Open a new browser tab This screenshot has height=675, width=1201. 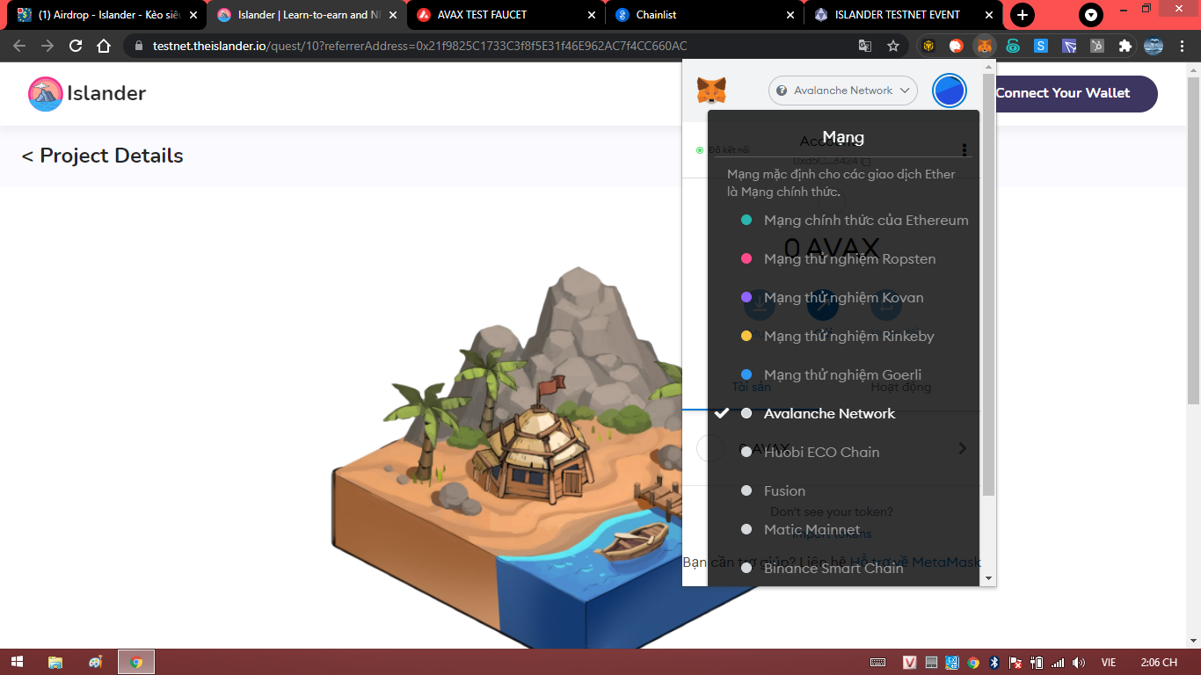point(1022,15)
